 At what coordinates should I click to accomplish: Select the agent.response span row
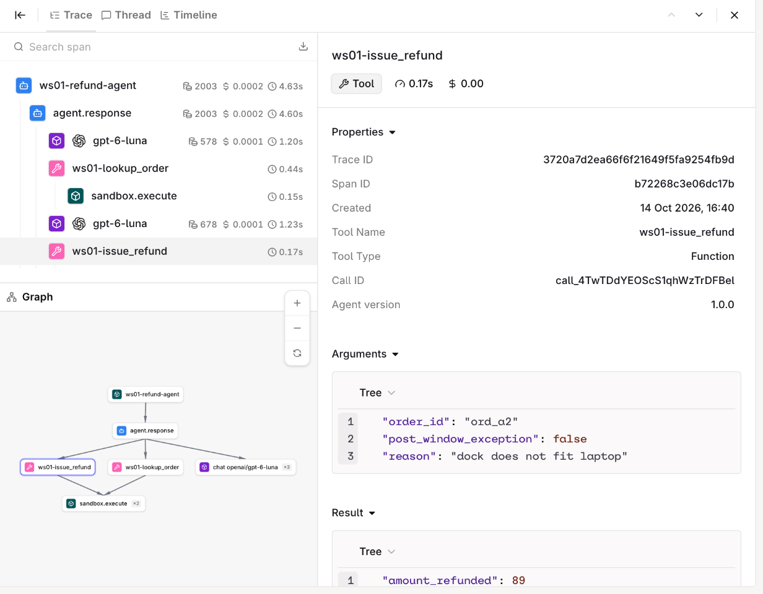click(x=159, y=114)
